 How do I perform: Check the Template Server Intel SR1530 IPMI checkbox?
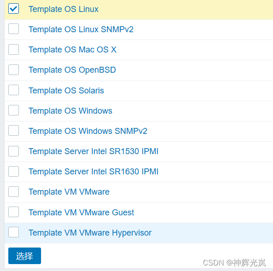pyautogui.click(x=13, y=151)
